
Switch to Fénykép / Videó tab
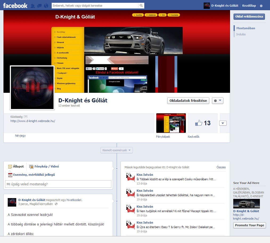pos(44,166)
